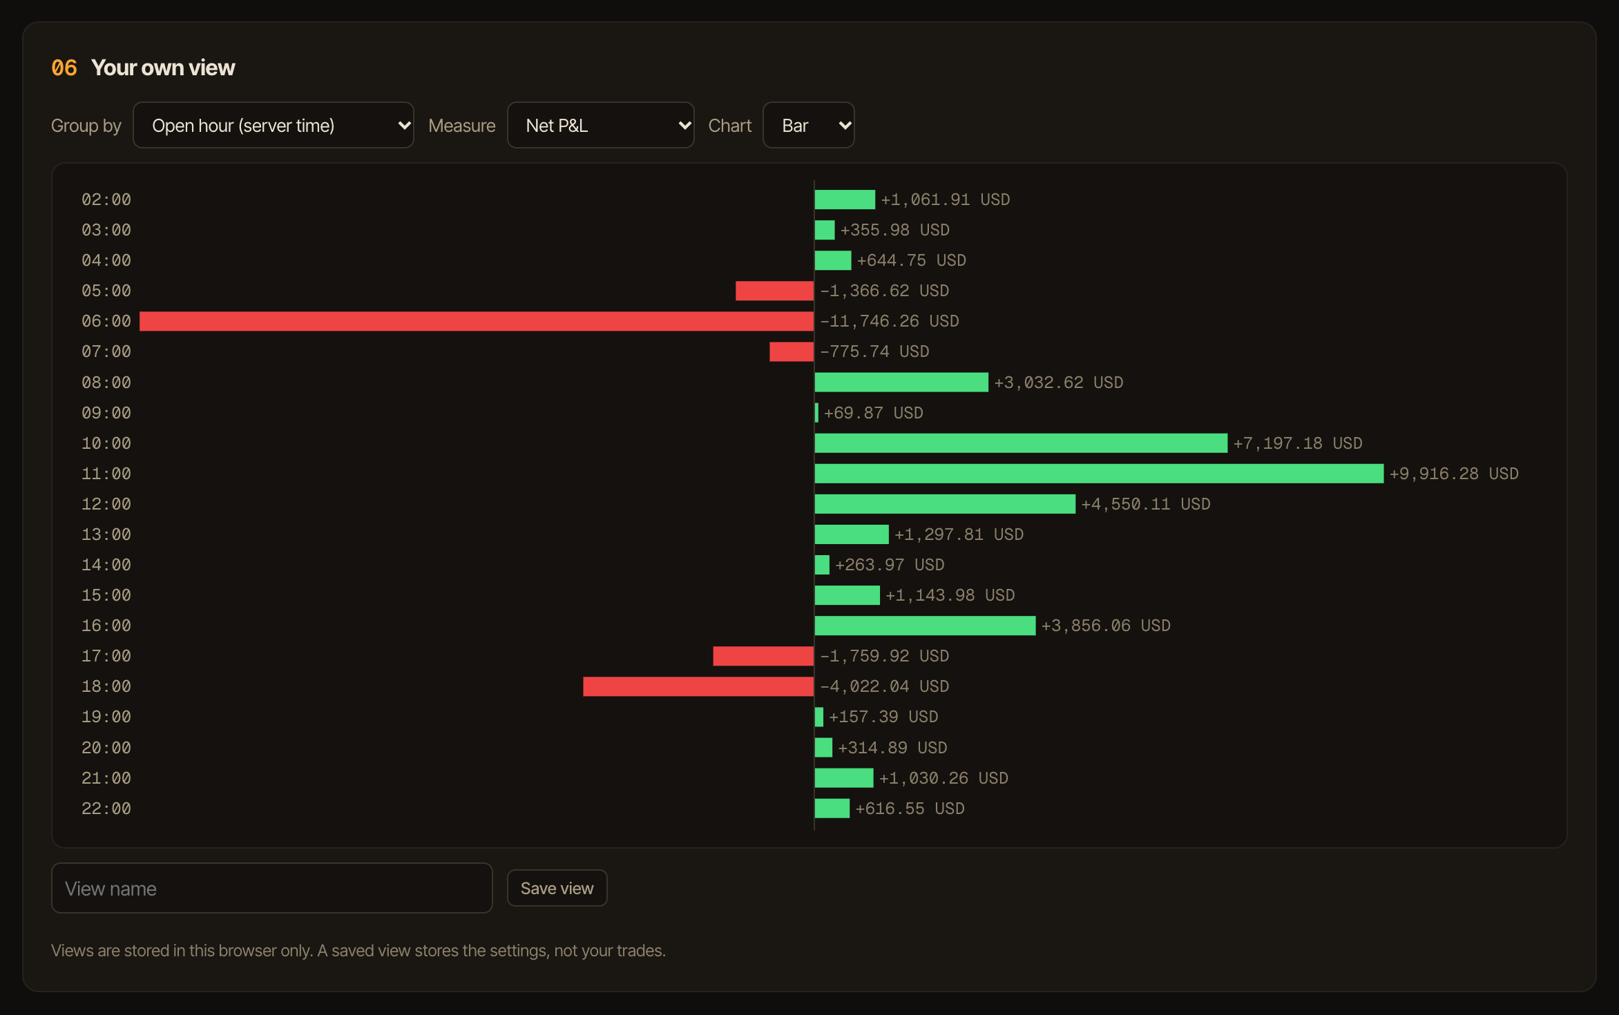
Task: Click the 04:00 hour label
Action: coord(106,260)
